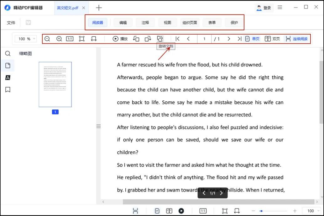Select the 1:1 actual size icon
This screenshot has width=324, height=216.
70,39
